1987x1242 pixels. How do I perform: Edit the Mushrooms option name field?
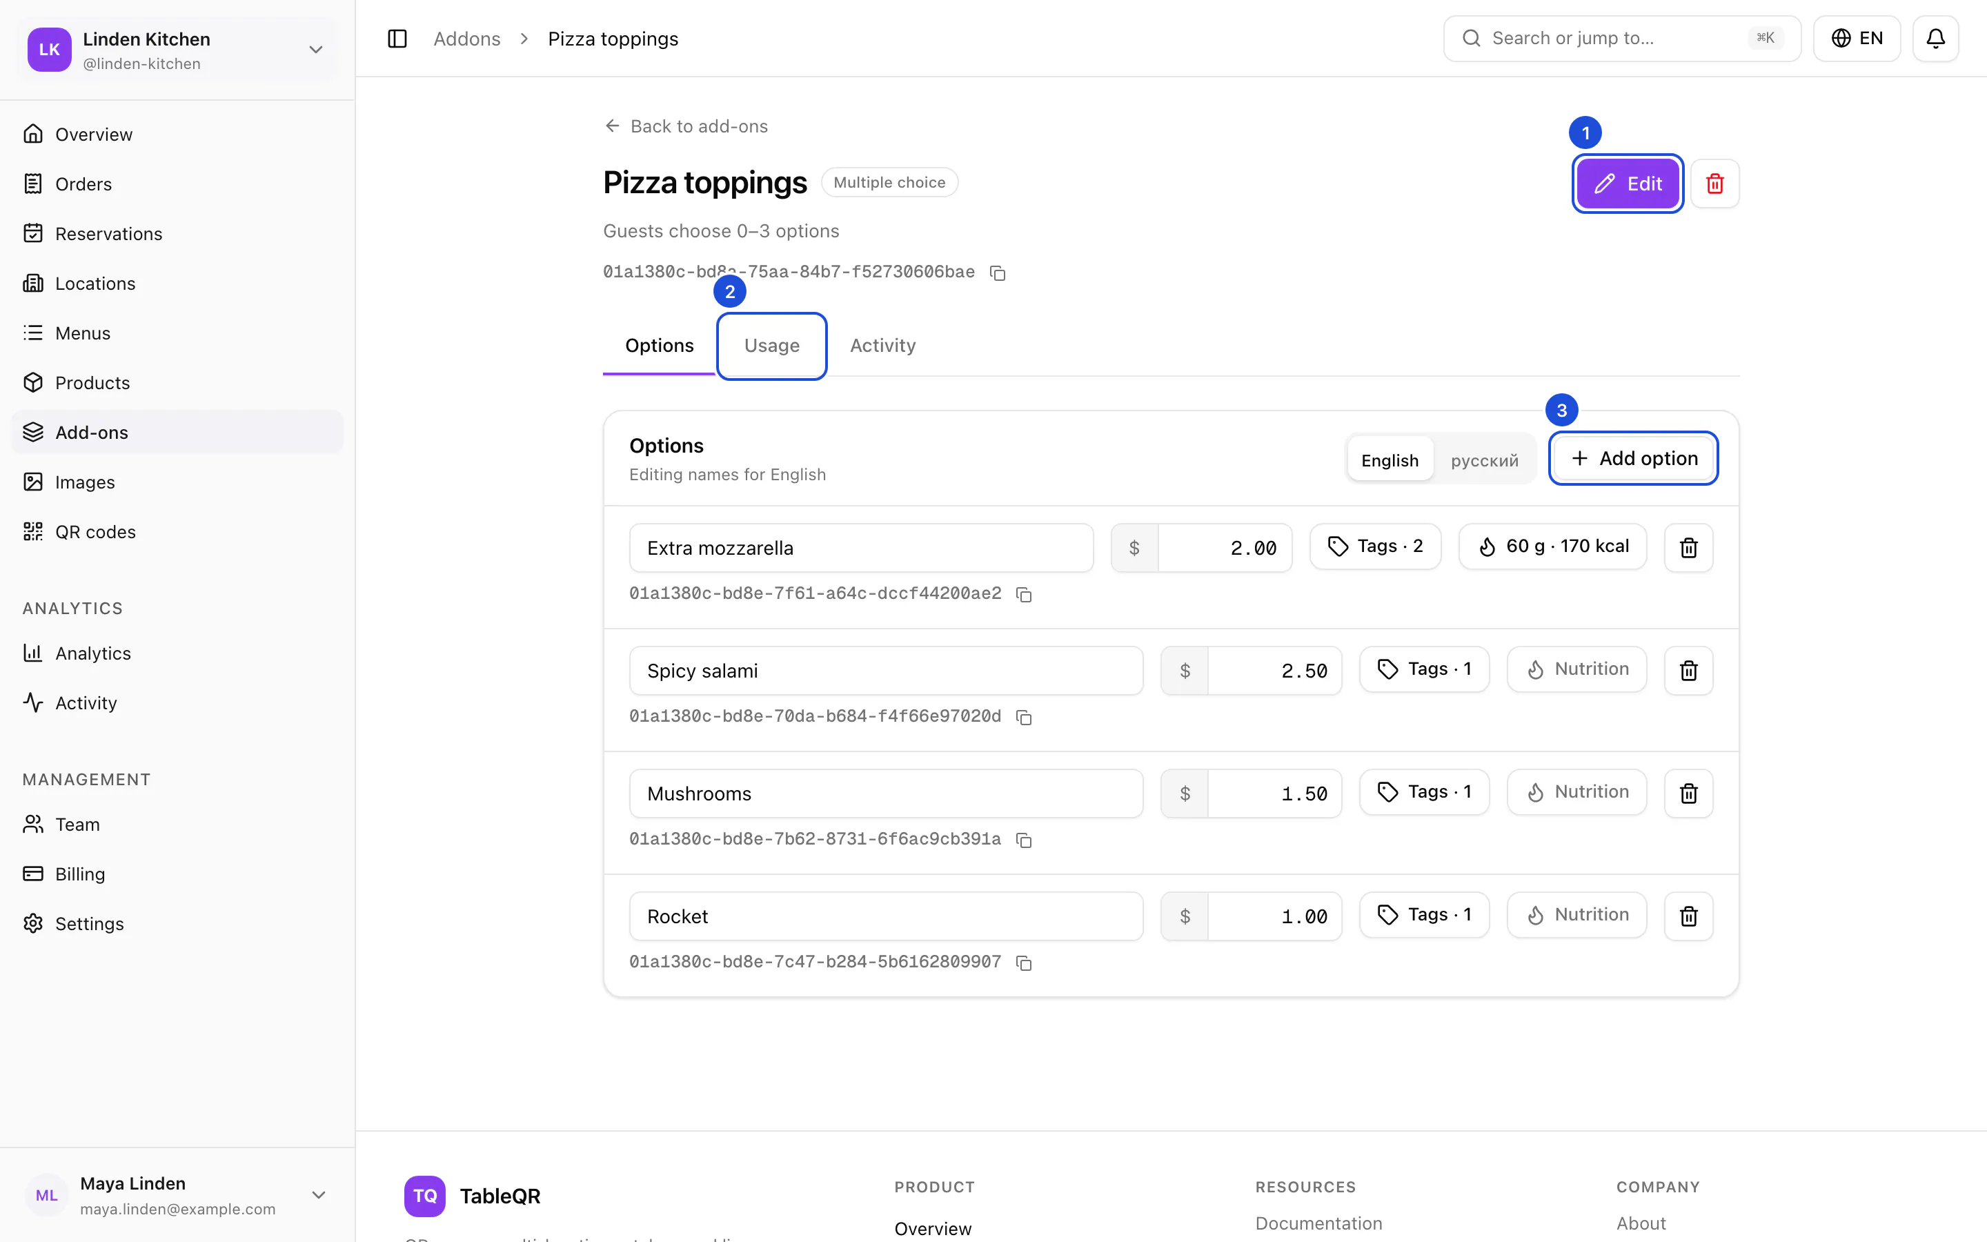(886, 793)
